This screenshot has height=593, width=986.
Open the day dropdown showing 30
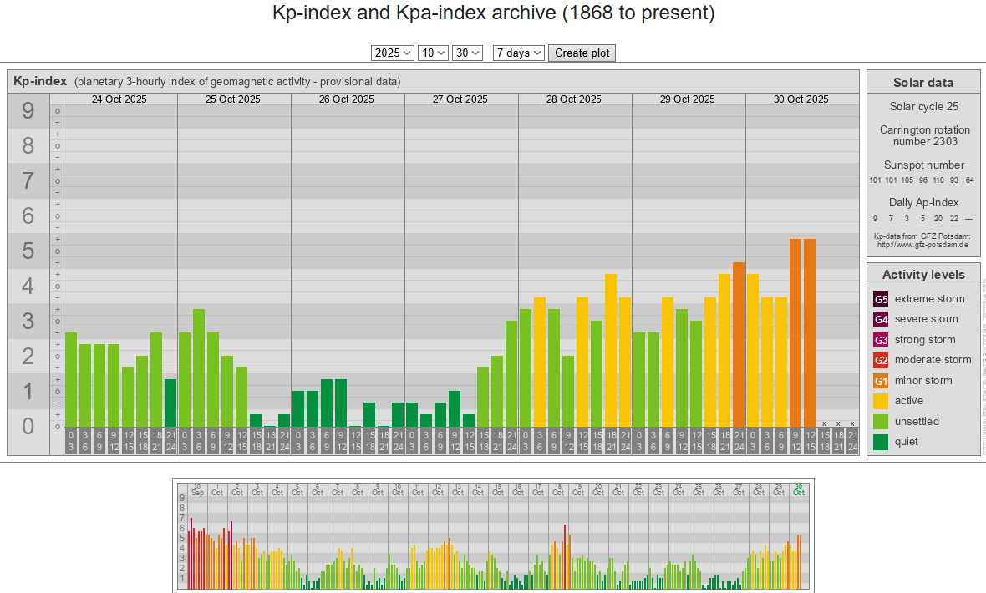click(x=467, y=53)
